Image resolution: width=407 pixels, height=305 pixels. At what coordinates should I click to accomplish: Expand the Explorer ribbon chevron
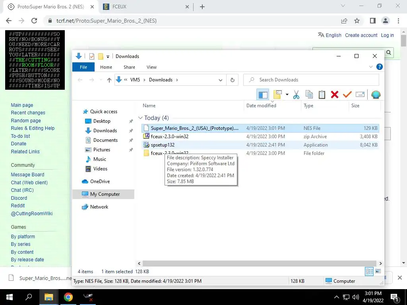(x=371, y=67)
